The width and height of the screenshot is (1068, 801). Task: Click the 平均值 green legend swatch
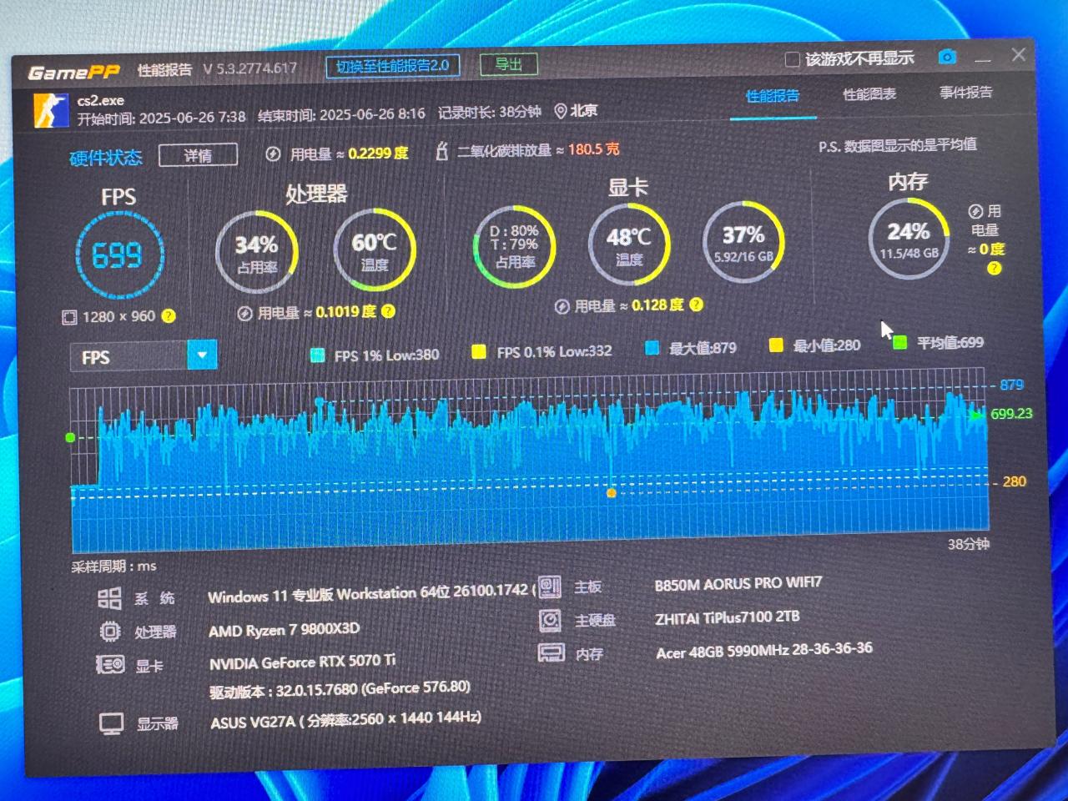coord(899,342)
